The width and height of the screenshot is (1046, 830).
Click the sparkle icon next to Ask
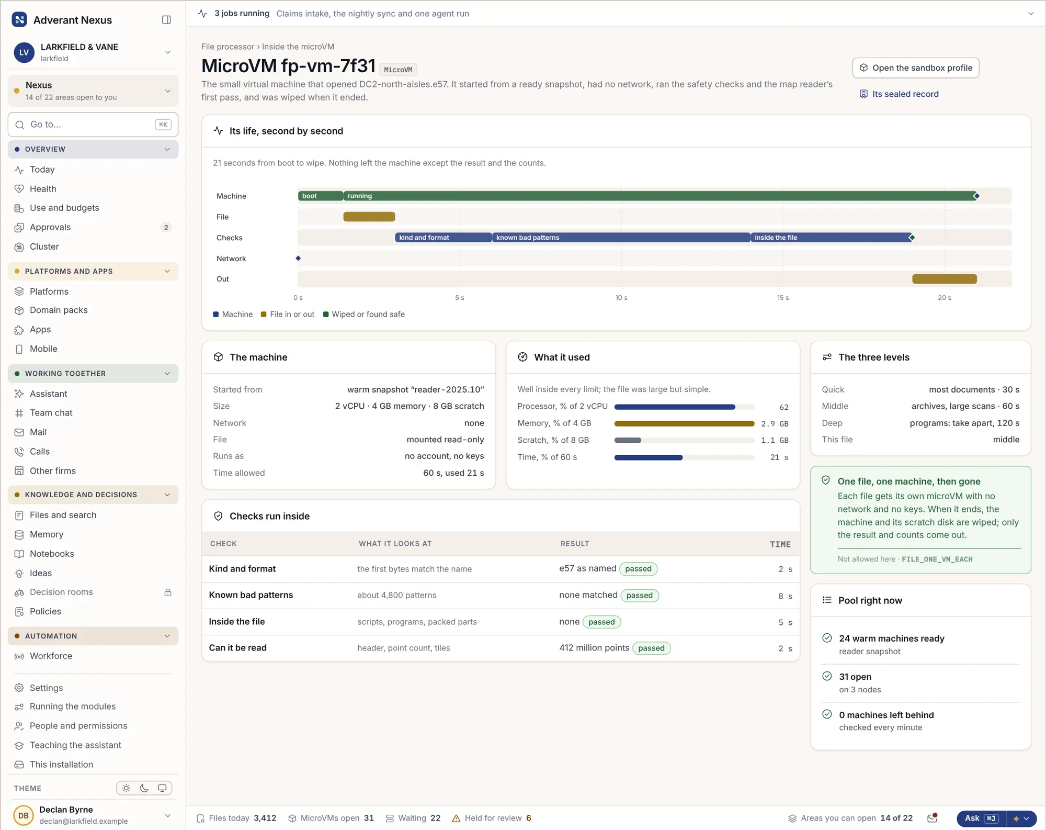point(1016,818)
